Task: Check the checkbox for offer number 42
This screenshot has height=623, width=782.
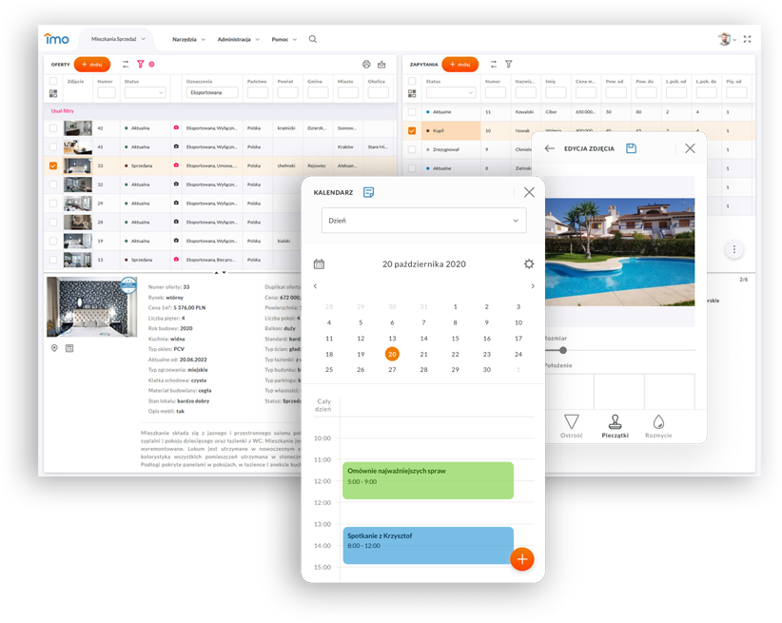Action: click(53, 127)
